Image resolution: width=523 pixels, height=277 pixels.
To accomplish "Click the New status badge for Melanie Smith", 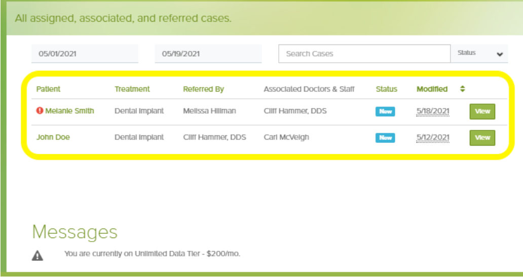I will click(x=385, y=111).
